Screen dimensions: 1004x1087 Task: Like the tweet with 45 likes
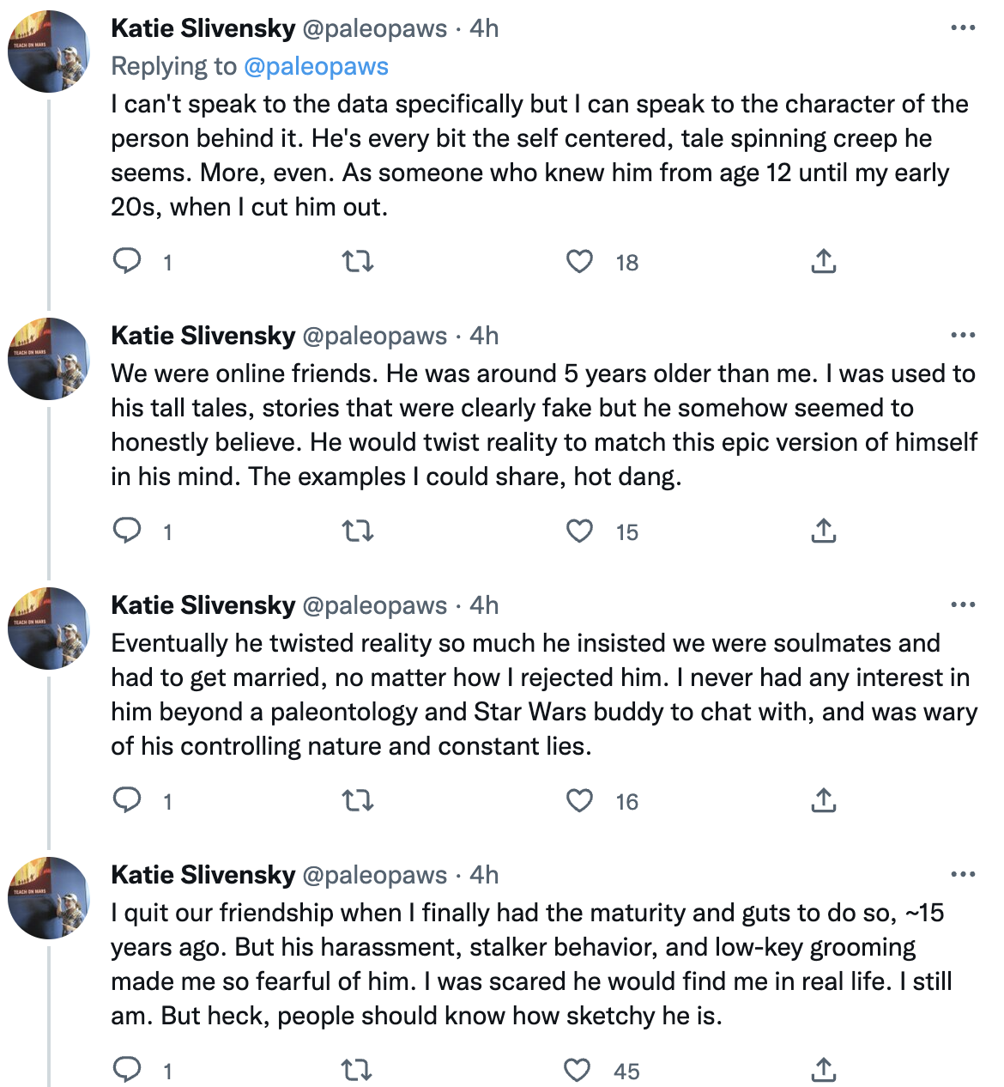(x=578, y=1071)
